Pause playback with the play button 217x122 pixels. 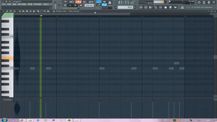pos(70,5)
